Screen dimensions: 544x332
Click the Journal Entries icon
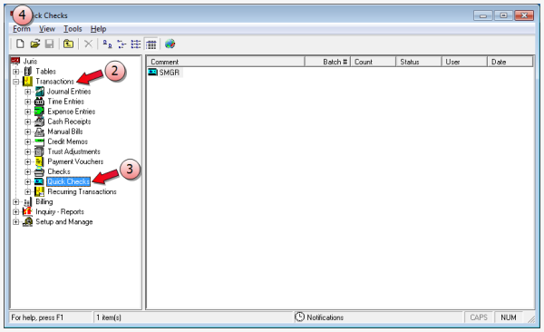point(40,92)
